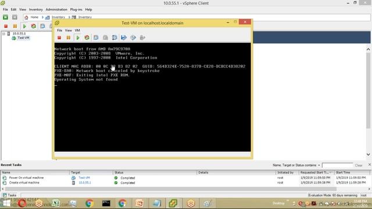Viewport: 372px width, 209px height.
Task: Click Clear button in Recent Tasks filter
Action: [359, 165]
